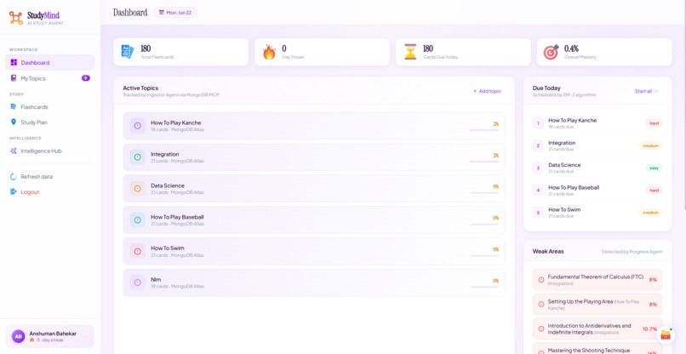Open Fundamental Theorem of Calculus weak area
Viewport: 686px width, 354px height.
pyautogui.click(x=597, y=280)
